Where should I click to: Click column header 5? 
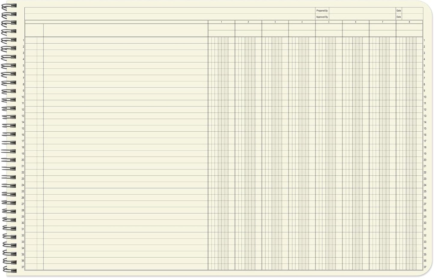(329, 22)
